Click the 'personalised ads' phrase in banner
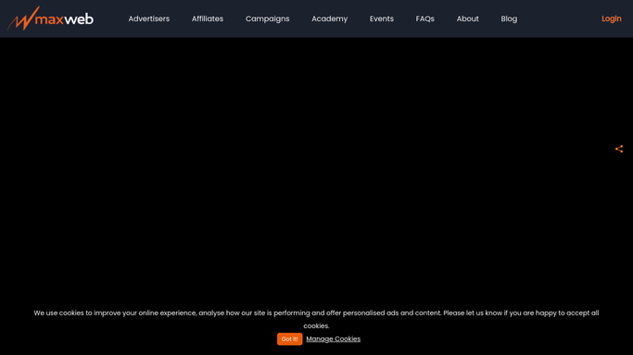633x355 pixels. tap(371, 313)
